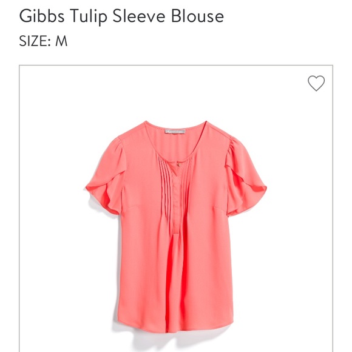Tap the heart icon to favorite blouse
352x352 pixels.
pyautogui.click(x=316, y=83)
